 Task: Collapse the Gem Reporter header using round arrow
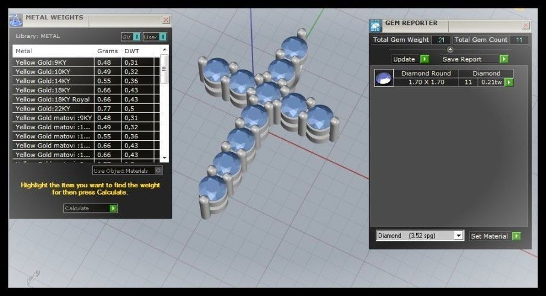[450, 50]
